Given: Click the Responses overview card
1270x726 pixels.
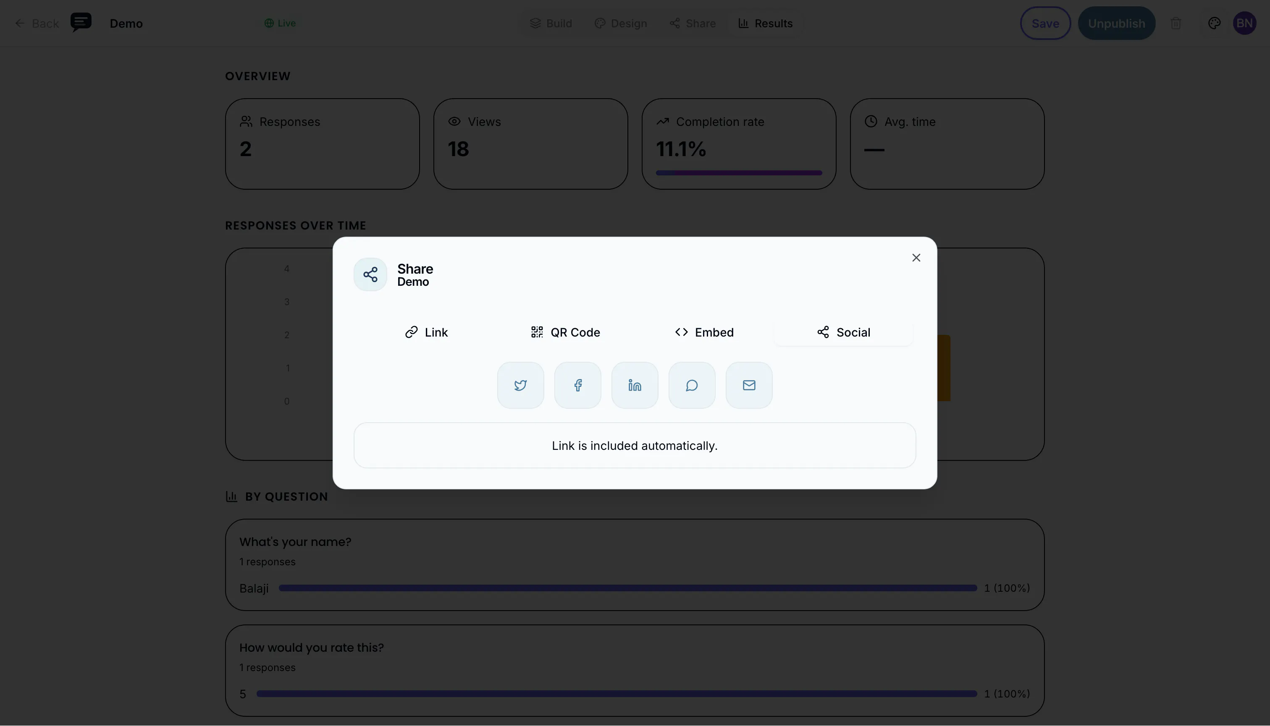Looking at the screenshot, I should [x=323, y=144].
